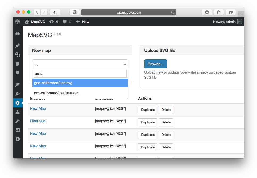Delete the map with id 452
Viewport: 257px width, 178px height.
(166, 147)
